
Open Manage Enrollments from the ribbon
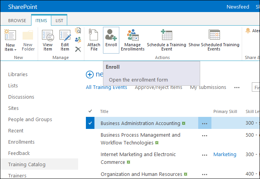tap(133, 40)
